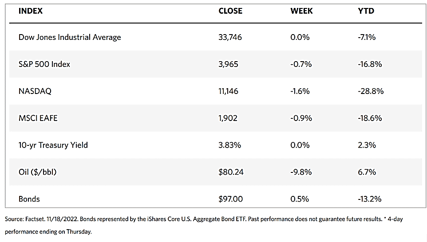Click the oil price $80.24
This screenshot has height=242, width=427.
(x=231, y=172)
